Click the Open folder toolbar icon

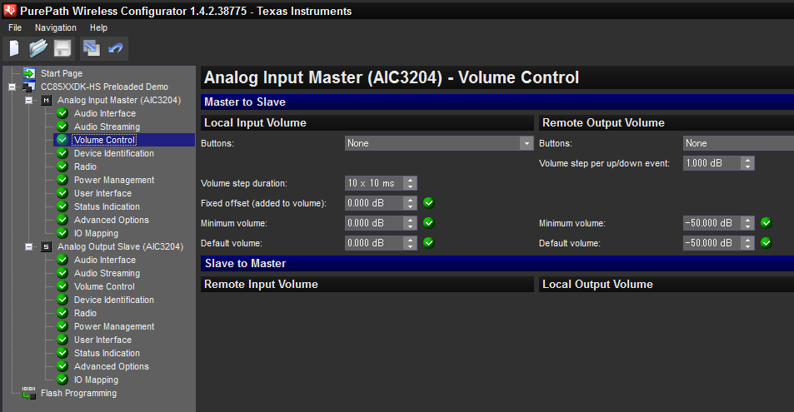pos(38,48)
